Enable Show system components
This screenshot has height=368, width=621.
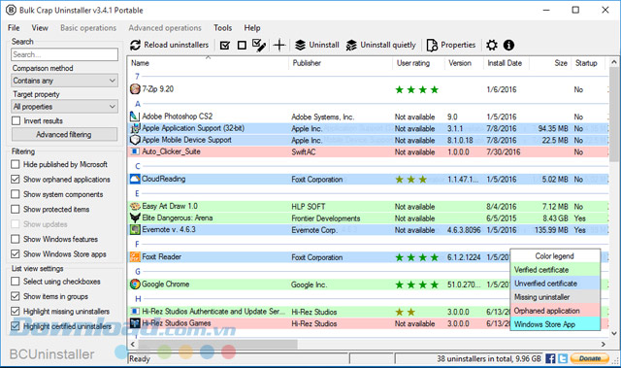16,194
